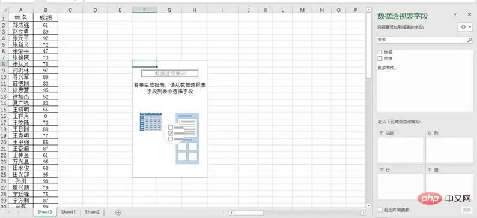Check the 成绩 field checkbox
The width and height of the screenshot is (477, 218).
pos(380,59)
